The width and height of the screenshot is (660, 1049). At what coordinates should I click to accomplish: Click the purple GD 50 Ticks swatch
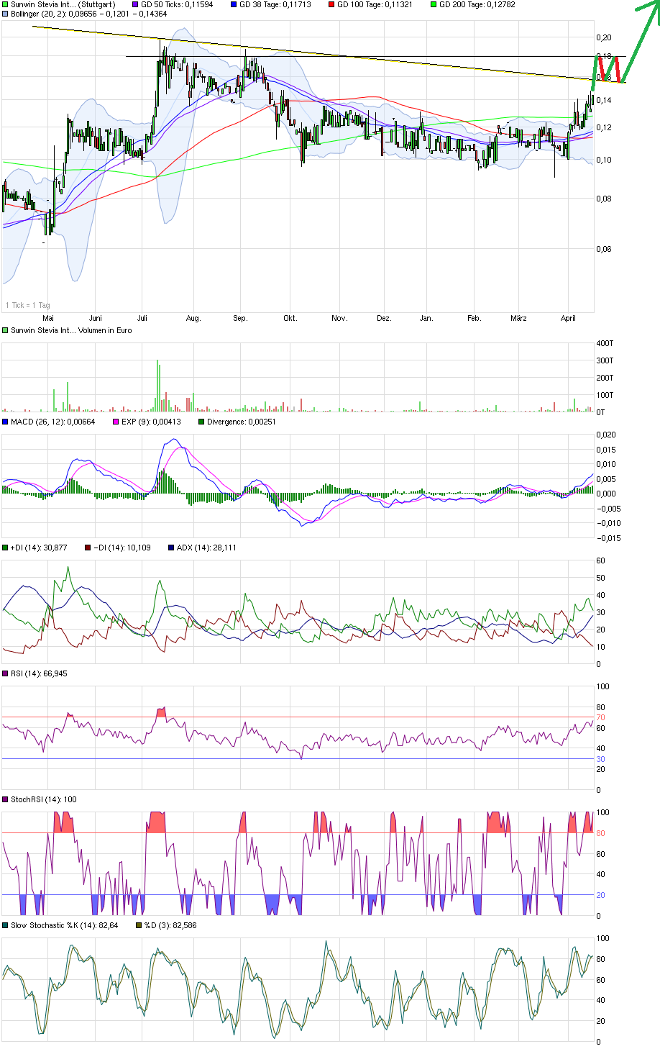coord(135,4)
